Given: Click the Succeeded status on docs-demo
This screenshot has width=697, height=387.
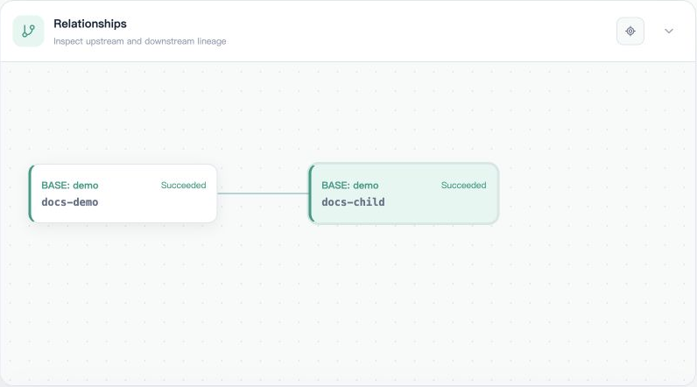Looking at the screenshot, I should tap(183, 186).
